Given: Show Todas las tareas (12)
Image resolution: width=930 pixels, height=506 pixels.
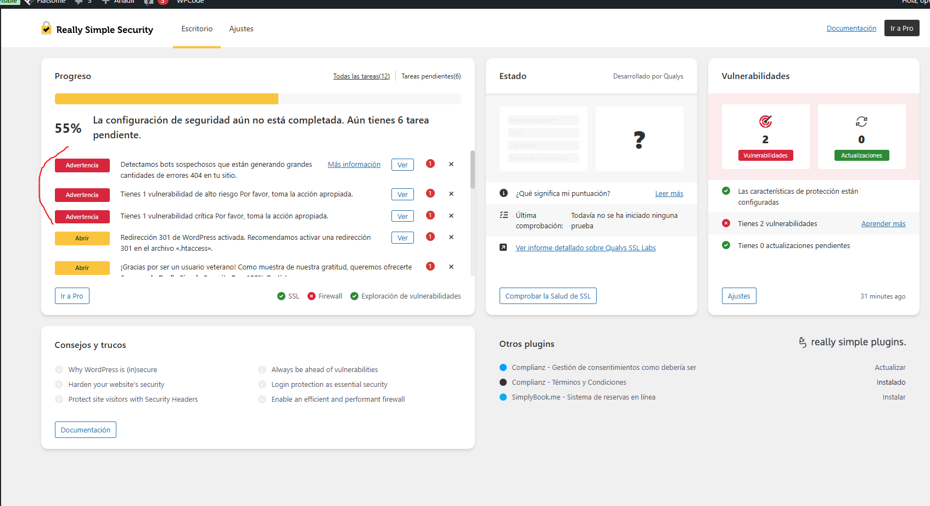Looking at the screenshot, I should tap(361, 76).
